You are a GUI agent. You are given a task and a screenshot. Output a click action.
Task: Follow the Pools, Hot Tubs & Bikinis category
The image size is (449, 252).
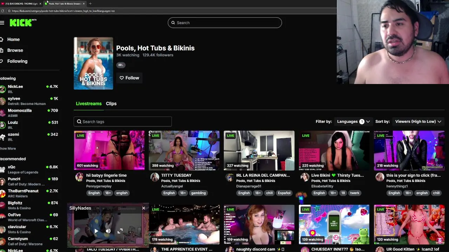(x=129, y=78)
